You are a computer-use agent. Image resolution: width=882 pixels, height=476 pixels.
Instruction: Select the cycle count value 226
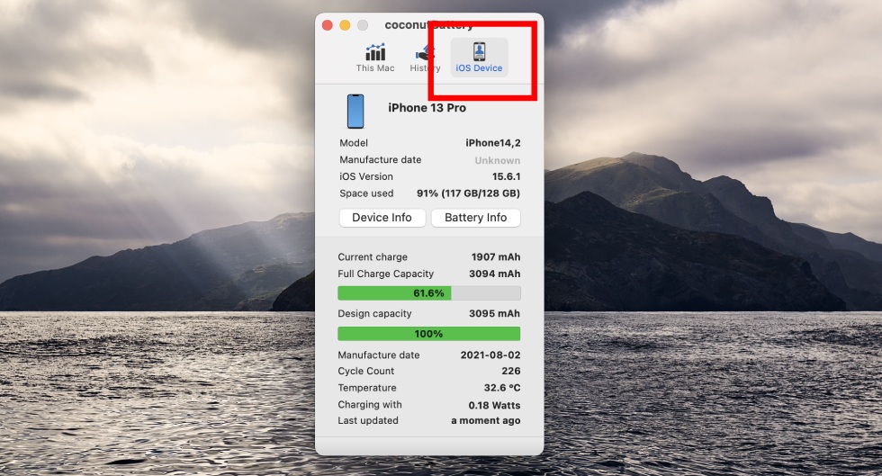click(x=511, y=371)
